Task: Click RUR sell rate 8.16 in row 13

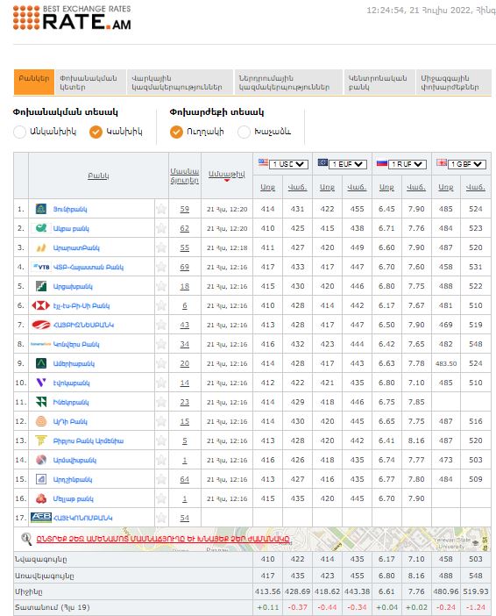Action: (x=416, y=441)
